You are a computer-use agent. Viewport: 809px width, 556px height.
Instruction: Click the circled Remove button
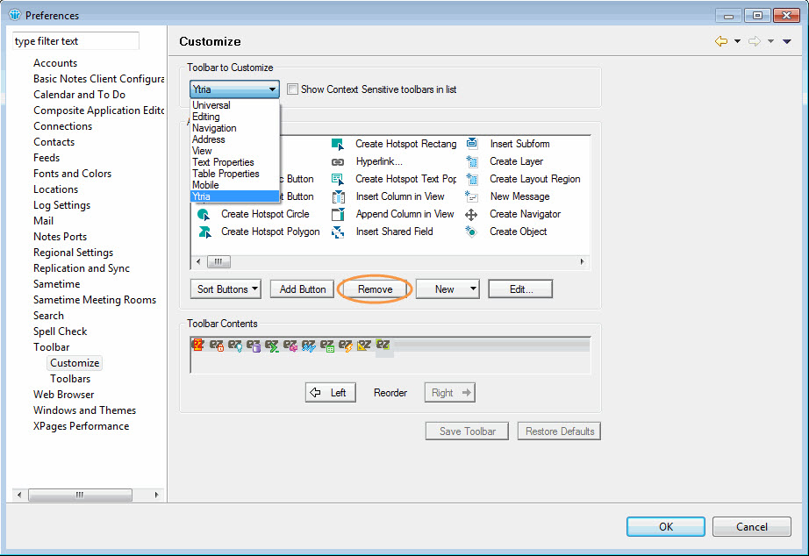[x=375, y=289]
